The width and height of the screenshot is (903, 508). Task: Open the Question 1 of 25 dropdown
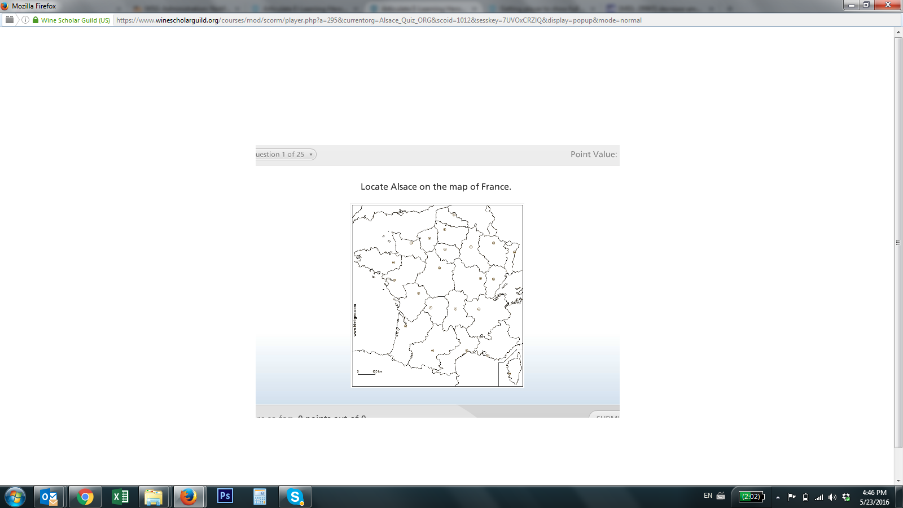(x=286, y=154)
